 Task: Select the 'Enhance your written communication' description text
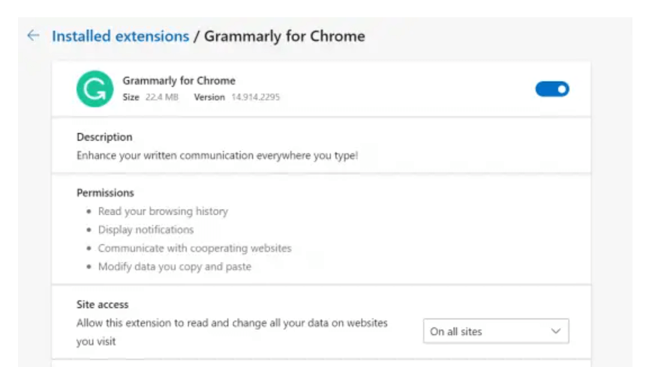(218, 156)
